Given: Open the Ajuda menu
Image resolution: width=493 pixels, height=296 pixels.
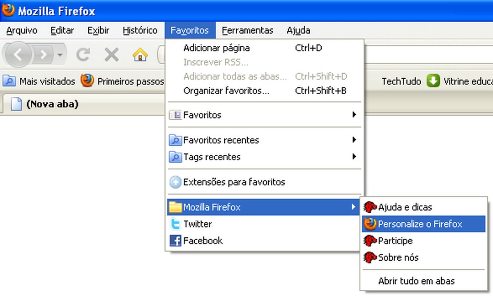Looking at the screenshot, I should (x=298, y=30).
